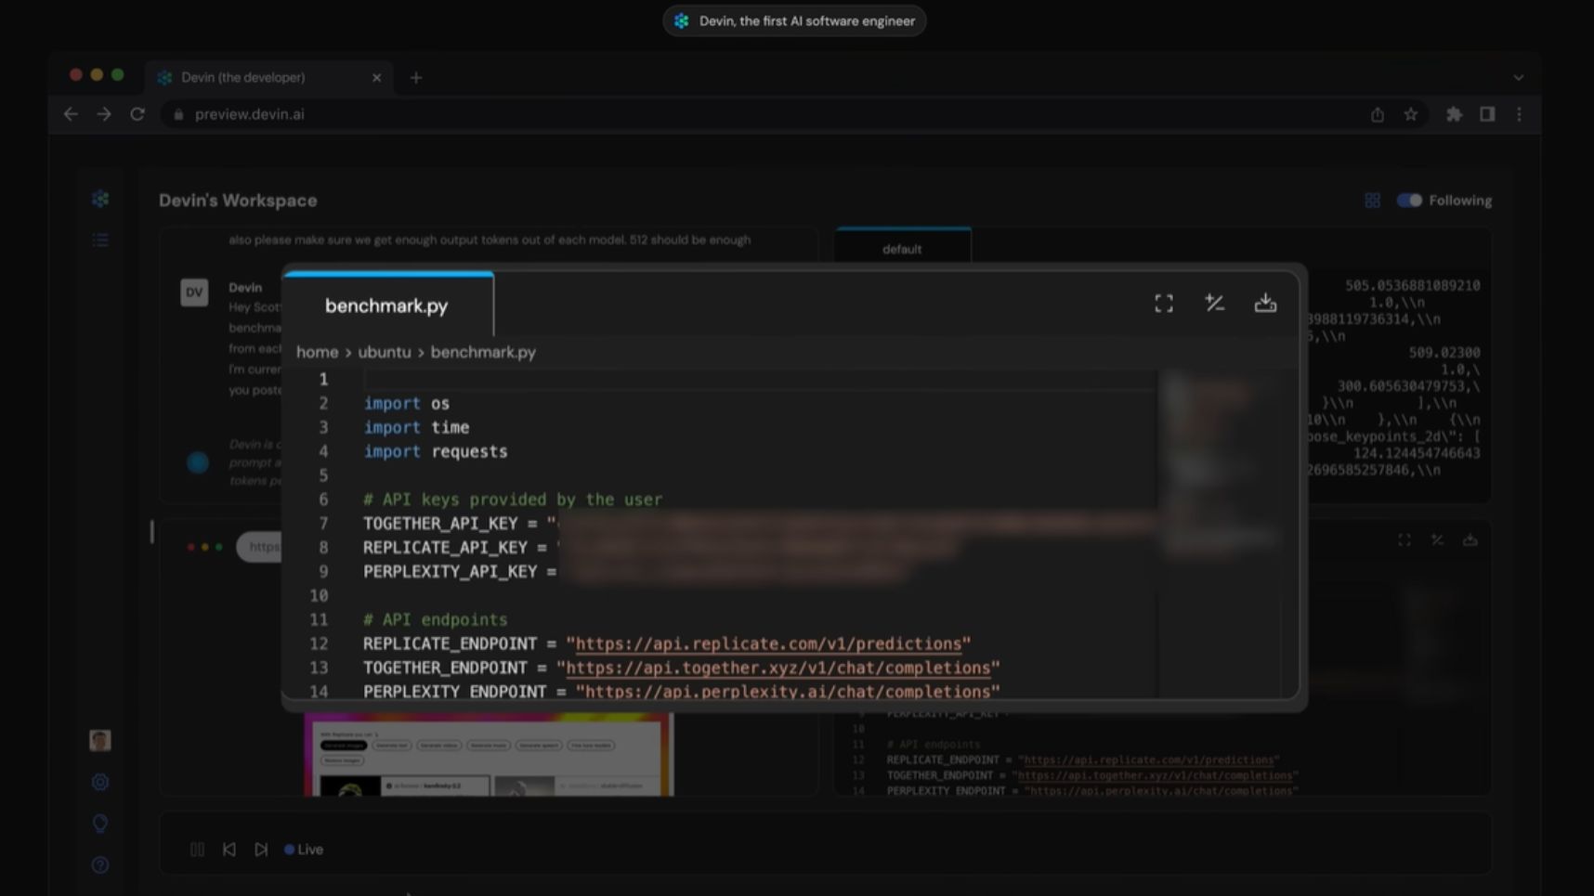Click the Live indicator in playback bar
The height and width of the screenshot is (896, 1594).
click(303, 849)
